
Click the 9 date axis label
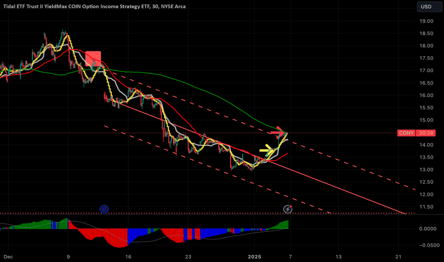pyautogui.click(x=68, y=257)
